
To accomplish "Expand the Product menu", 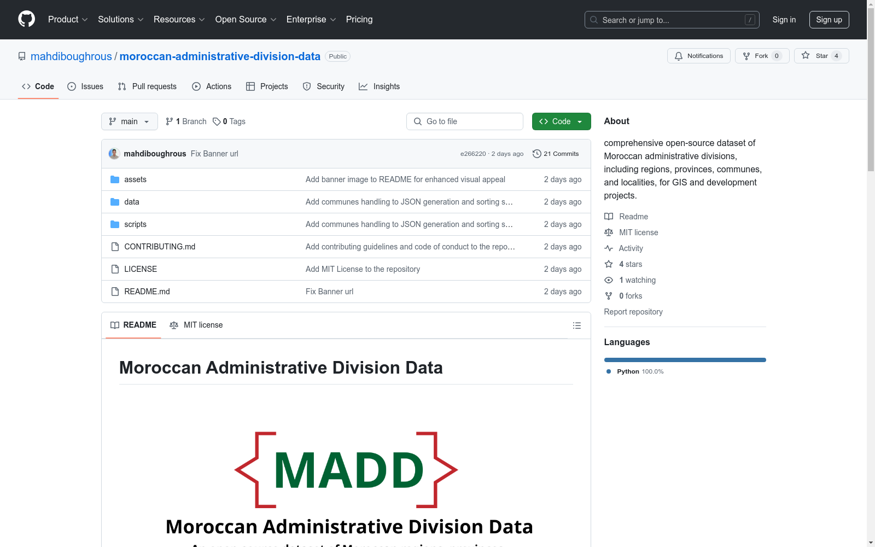I will [x=68, y=19].
